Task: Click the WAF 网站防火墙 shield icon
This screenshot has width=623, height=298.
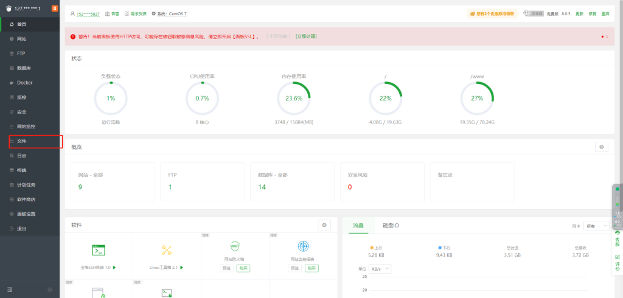Action: point(235,246)
